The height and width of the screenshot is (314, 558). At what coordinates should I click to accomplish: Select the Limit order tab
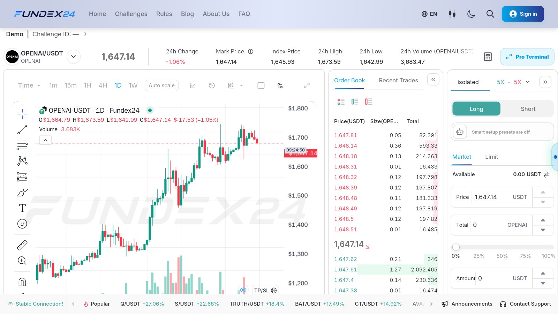pyautogui.click(x=491, y=157)
